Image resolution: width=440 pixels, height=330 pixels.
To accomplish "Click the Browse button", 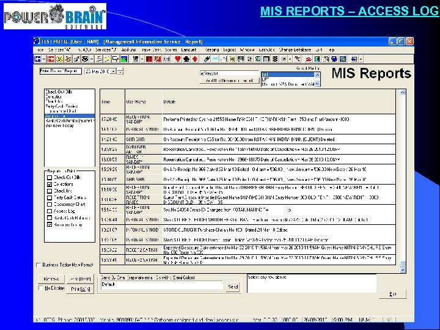I will point(51,279).
